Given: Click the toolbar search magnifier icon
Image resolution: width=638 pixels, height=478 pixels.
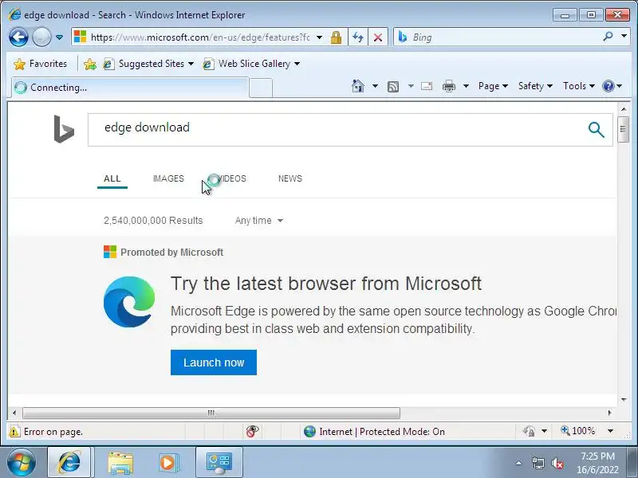Looking at the screenshot, I should coord(608,37).
